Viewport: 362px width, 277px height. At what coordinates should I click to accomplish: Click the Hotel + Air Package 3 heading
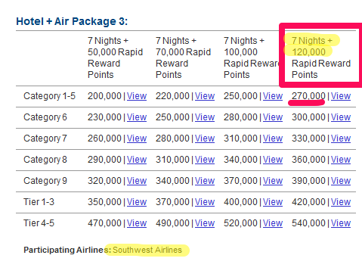coord(72,21)
